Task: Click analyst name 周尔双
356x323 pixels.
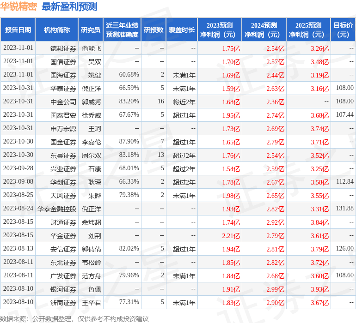Action: coord(92,155)
